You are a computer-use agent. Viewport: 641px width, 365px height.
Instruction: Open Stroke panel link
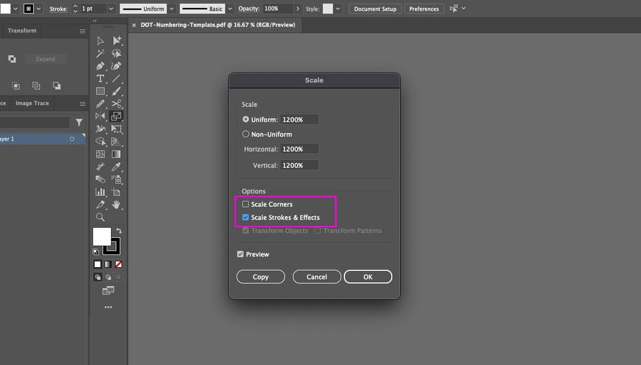click(x=59, y=9)
